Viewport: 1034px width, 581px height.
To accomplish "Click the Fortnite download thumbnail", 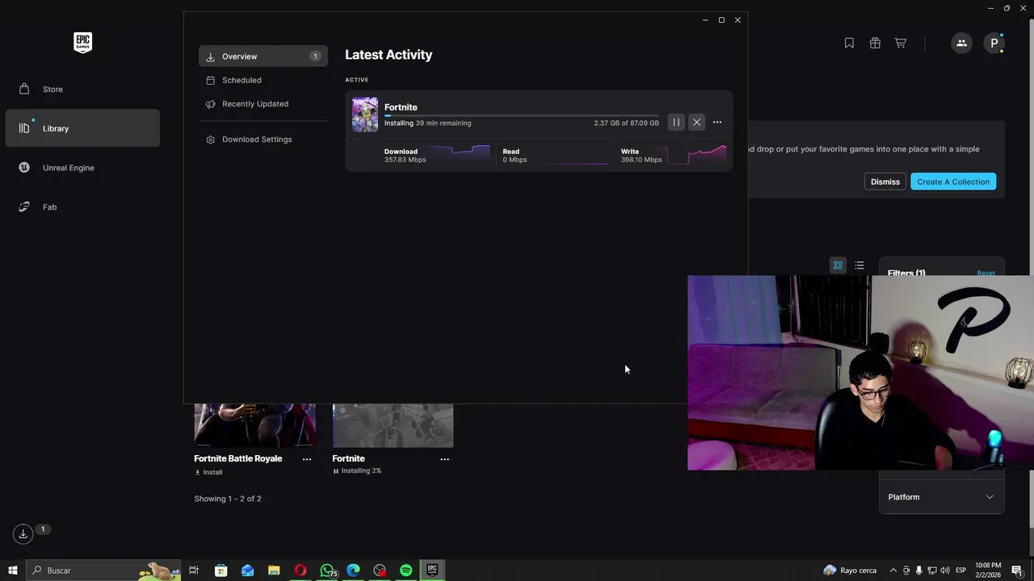I will point(364,115).
